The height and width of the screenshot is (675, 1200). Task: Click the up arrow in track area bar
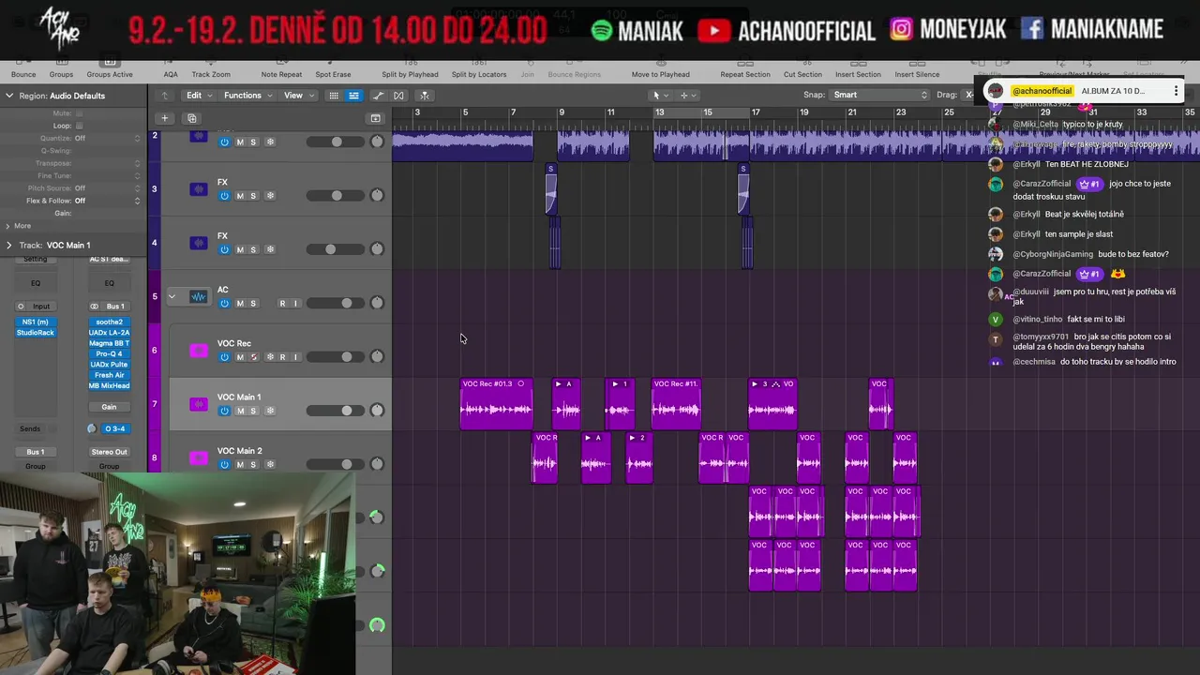tap(165, 96)
